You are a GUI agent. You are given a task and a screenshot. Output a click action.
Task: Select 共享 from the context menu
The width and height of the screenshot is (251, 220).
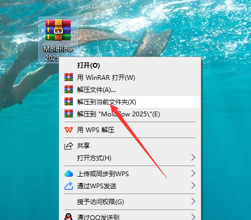130,146
